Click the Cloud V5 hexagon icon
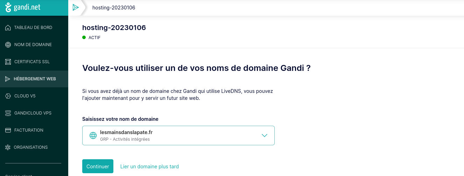Viewport: 464px width, 176px height. (x=8, y=96)
